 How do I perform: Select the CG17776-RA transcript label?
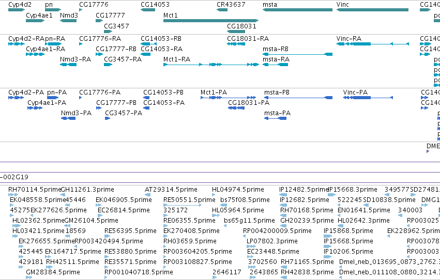tap(100, 38)
